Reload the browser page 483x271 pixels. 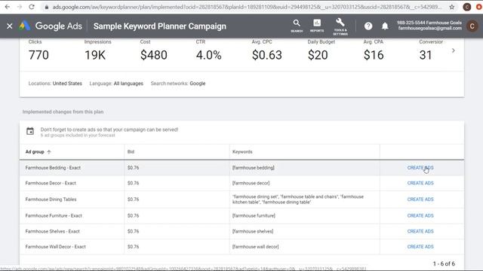click(x=32, y=7)
